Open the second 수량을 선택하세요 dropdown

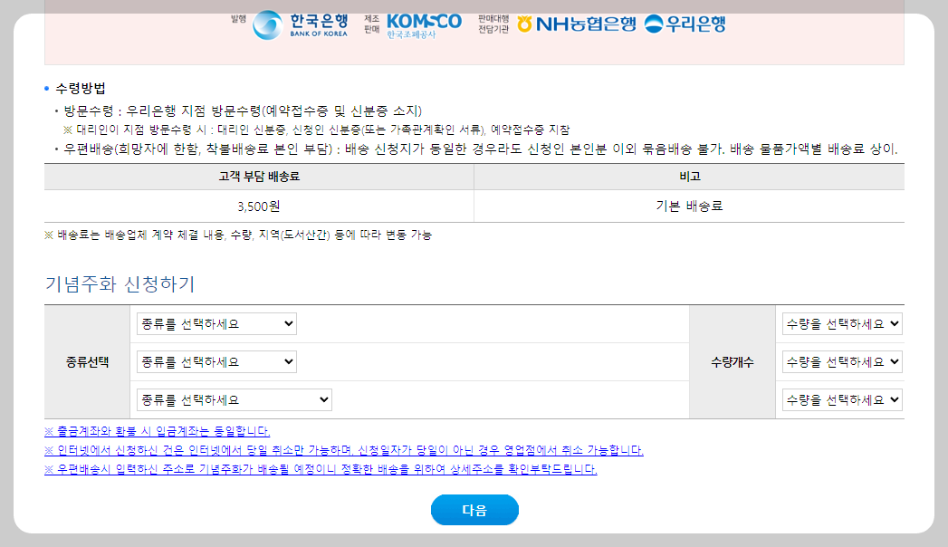tap(842, 360)
